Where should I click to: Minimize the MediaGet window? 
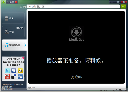click(112, 2)
